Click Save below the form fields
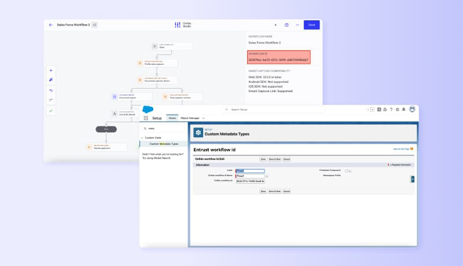 coord(263,191)
